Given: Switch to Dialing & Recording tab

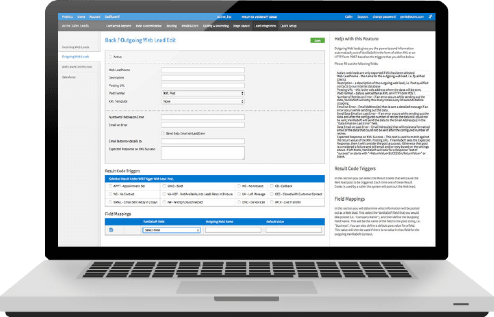Looking at the screenshot, I should 216,26.
